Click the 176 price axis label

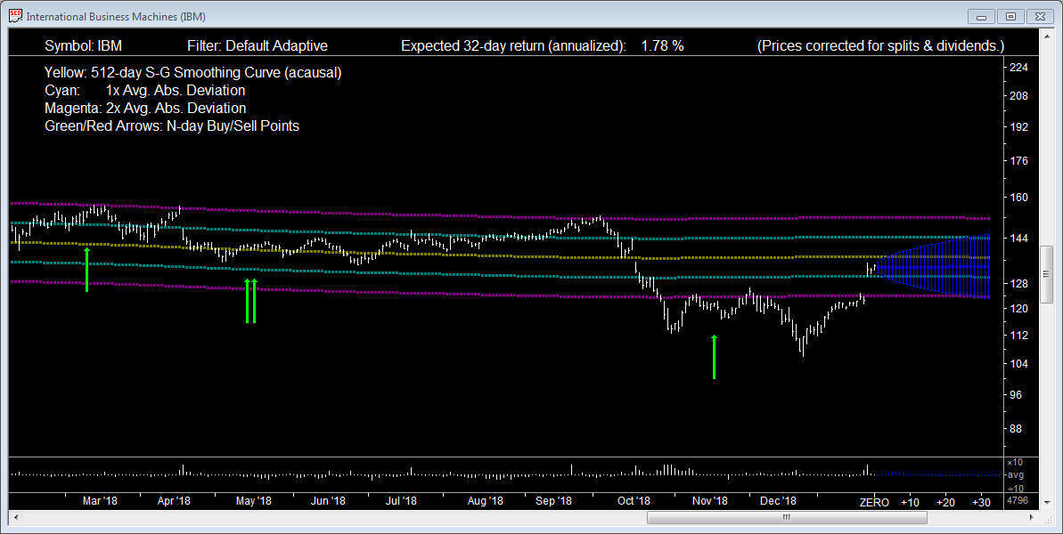click(1019, 161)
